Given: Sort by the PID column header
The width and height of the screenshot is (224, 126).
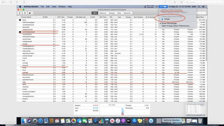Looking at the screenshot, I should (x=111, y=17).
